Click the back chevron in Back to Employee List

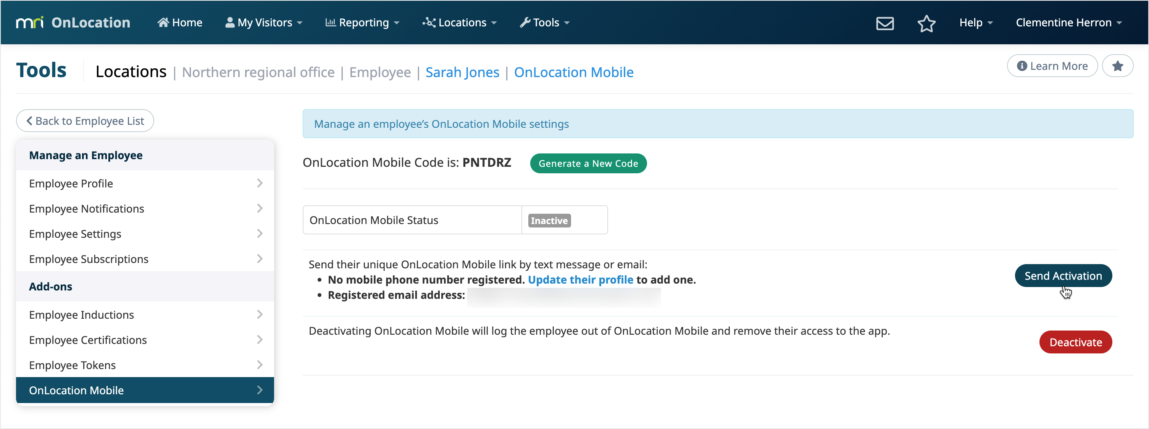tap(29, 120)
